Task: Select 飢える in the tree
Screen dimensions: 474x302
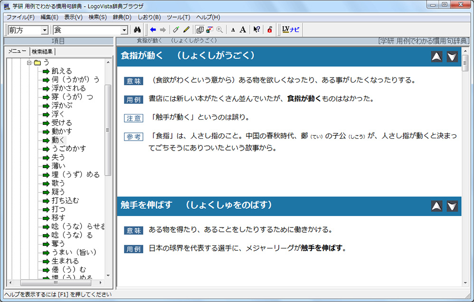Action: click(62, 71)
